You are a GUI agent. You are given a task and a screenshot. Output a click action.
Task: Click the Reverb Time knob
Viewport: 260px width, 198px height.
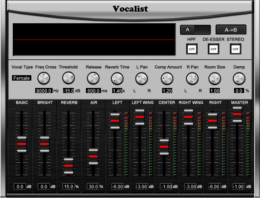(x=117, y=79)
